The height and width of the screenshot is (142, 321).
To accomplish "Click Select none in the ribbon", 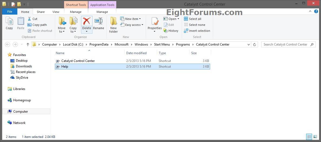I will click(x=195, y=25).
